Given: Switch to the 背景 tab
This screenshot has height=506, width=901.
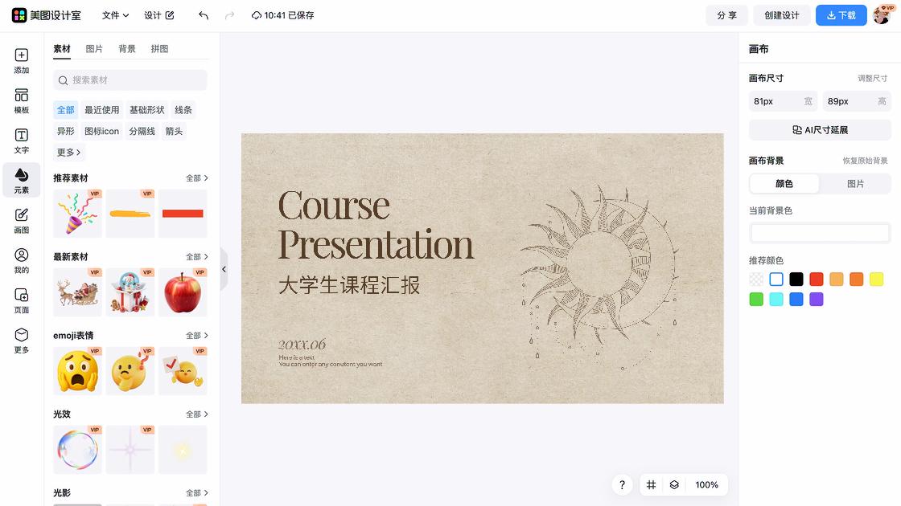Looking at the screenshot, I should pyautogui.click(x=126, y=48).
